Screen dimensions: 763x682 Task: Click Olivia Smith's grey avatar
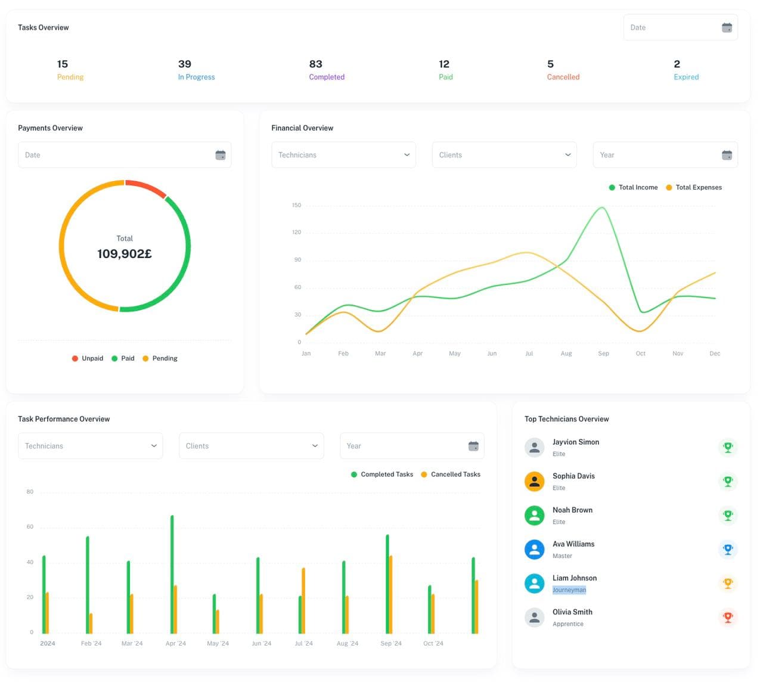[x=534, y=617]
